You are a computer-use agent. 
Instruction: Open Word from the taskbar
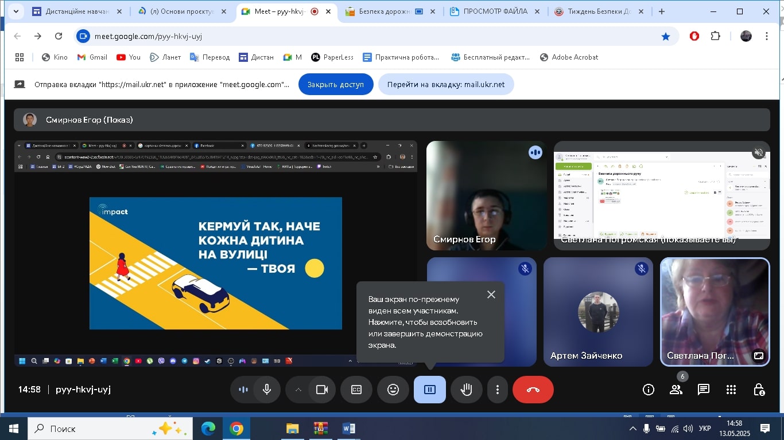point(348,429)
